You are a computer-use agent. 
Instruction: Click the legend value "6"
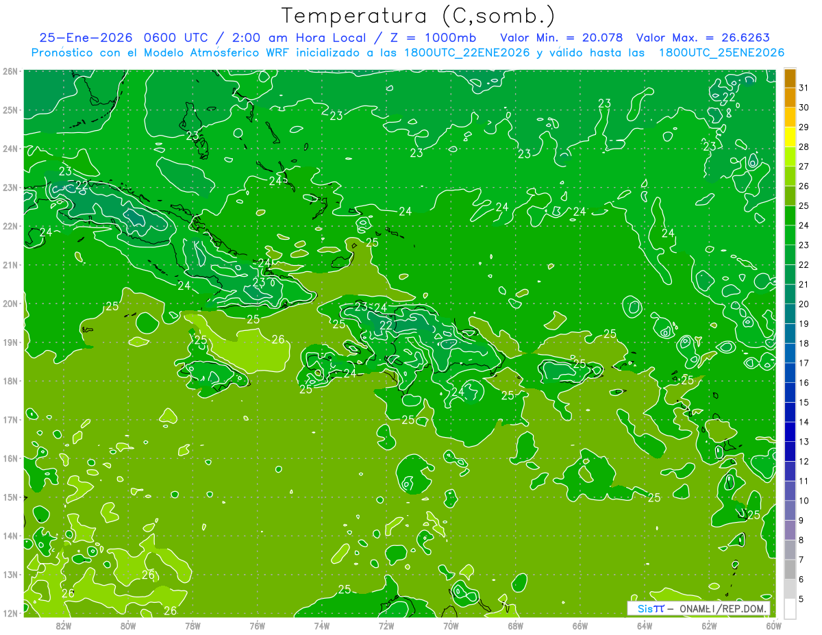point(801,580)
